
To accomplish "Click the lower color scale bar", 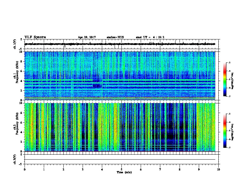I will (225, 131).
